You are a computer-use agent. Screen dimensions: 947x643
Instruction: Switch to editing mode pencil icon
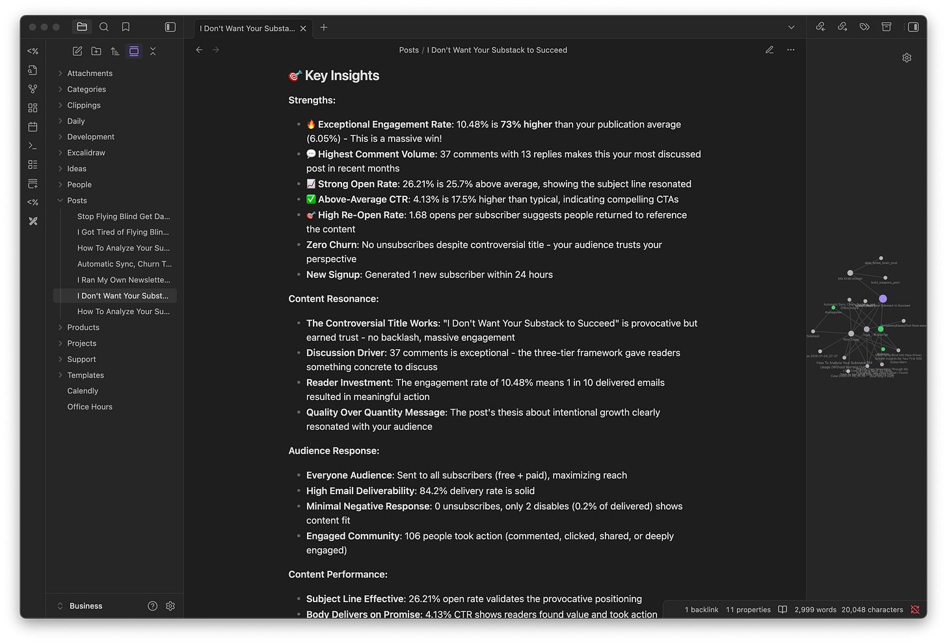tap(769, 50)
